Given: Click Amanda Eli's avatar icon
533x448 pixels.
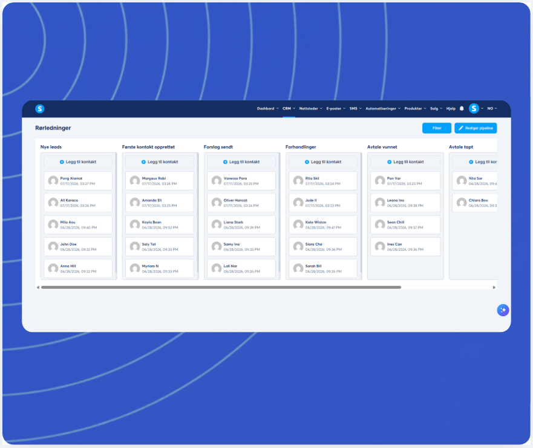Looking at the screenshot, I should pos(135,203).
